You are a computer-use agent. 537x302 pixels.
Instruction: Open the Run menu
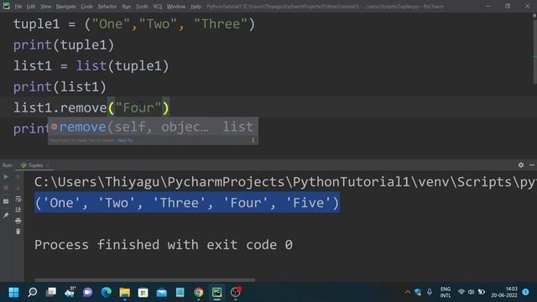point(127,7)
